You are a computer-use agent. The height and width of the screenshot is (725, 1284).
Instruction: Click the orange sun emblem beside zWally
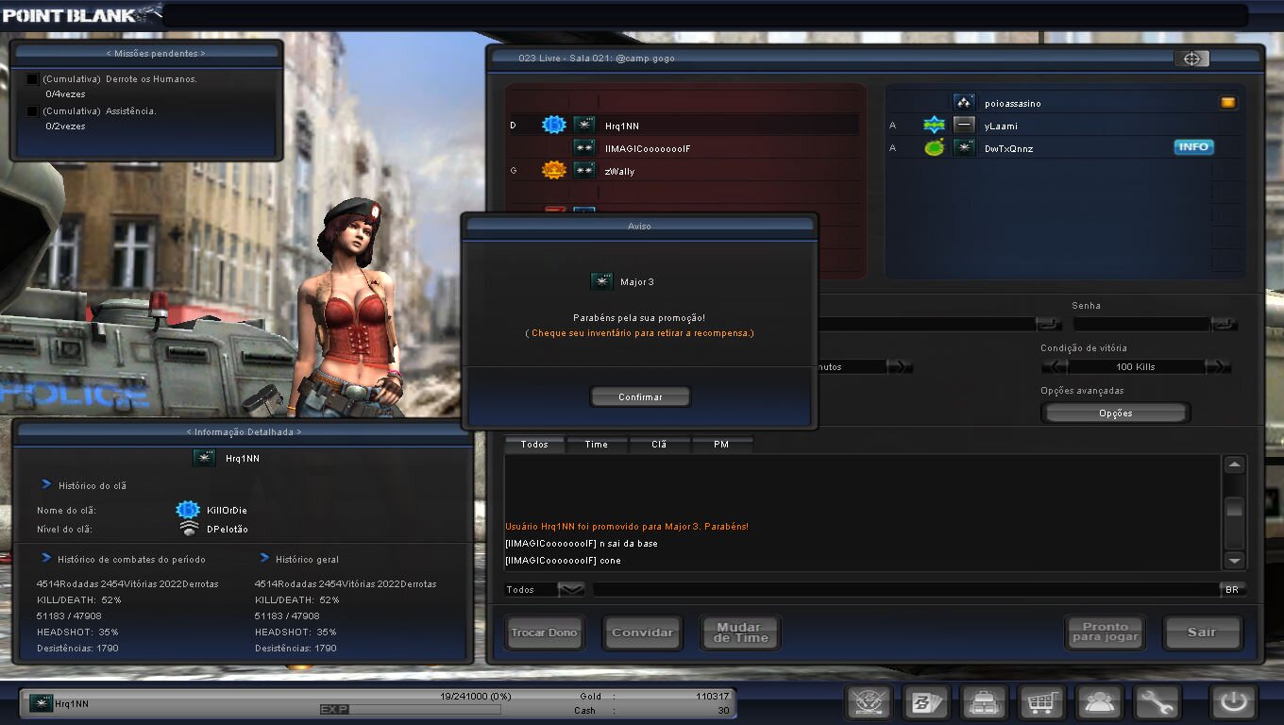[554, 171]
